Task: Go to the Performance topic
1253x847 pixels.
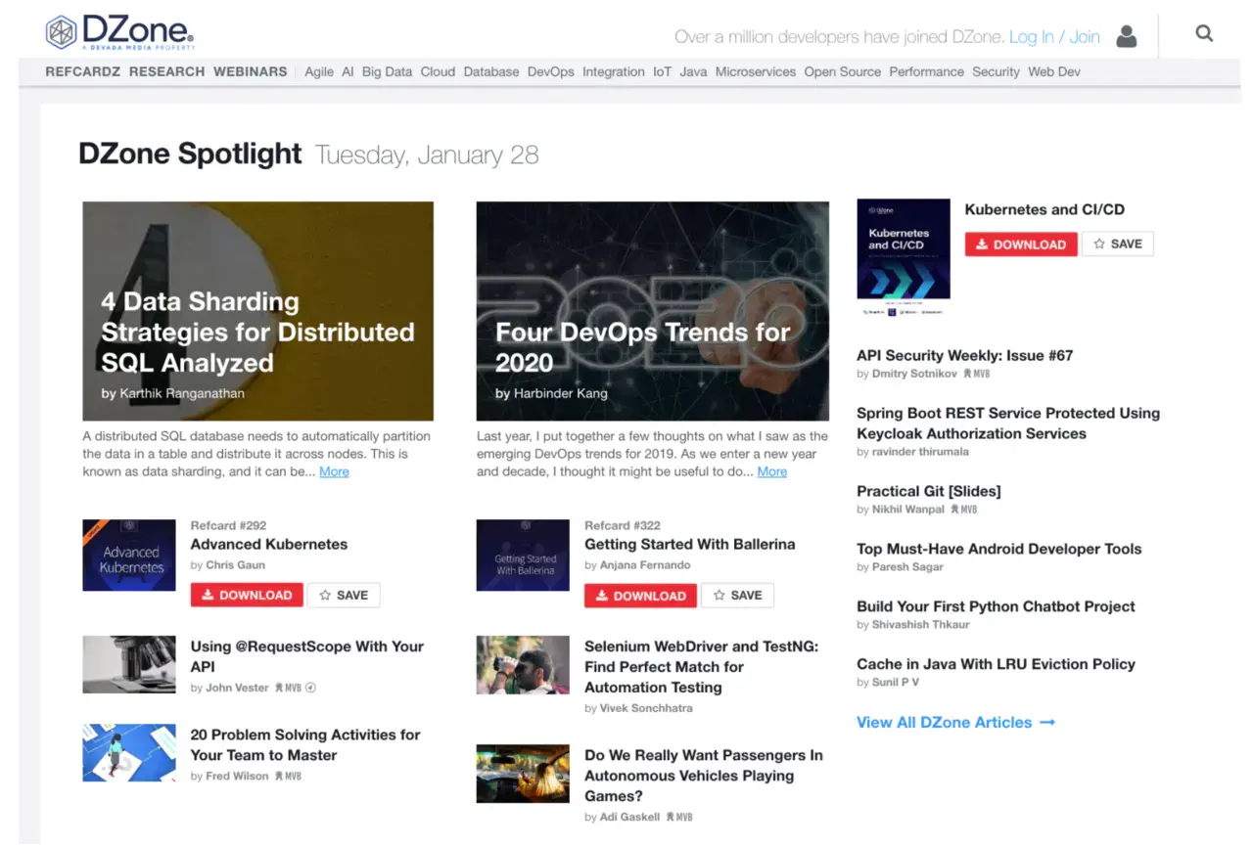Action: 927,71
